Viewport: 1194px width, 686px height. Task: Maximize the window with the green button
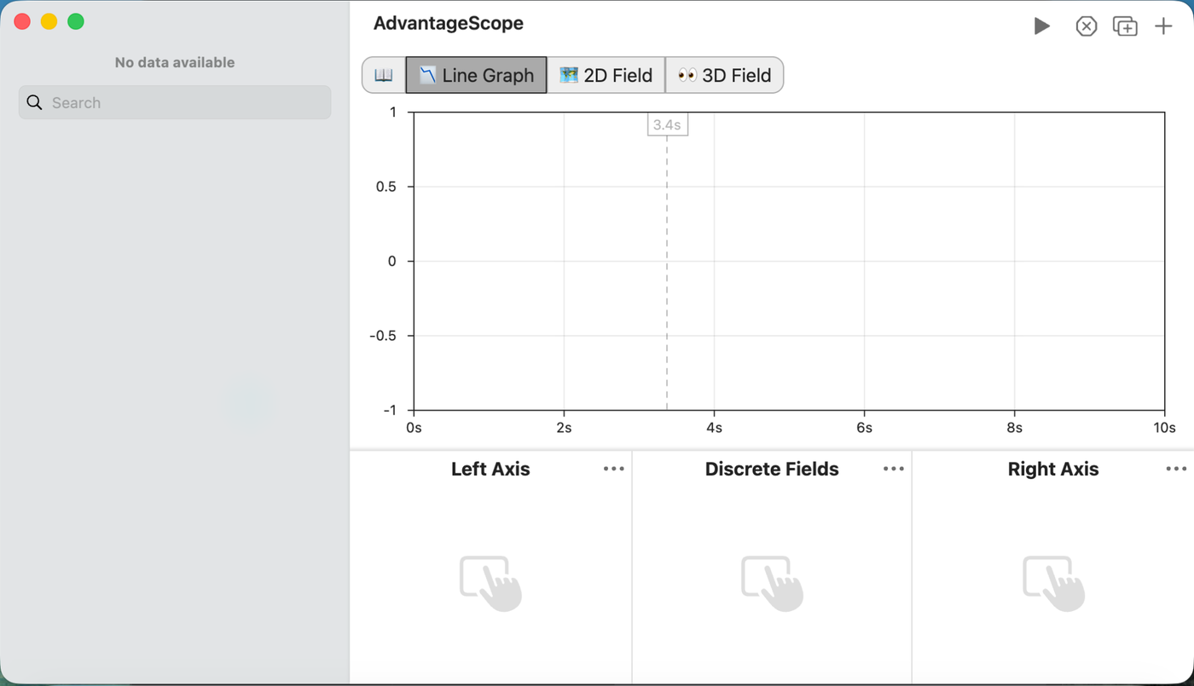click(76, 22)
